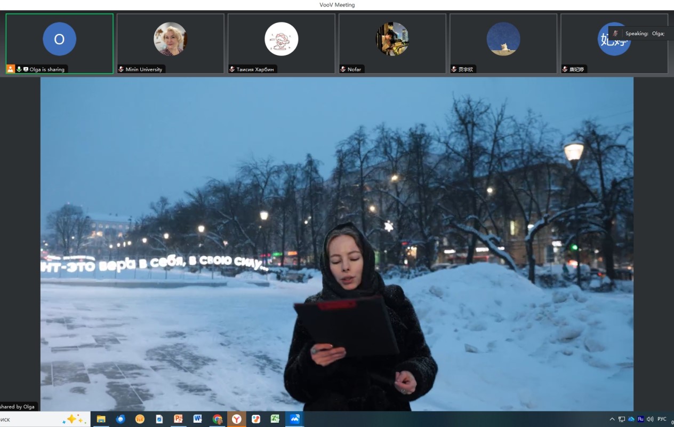Select the Minin University participant tile

[x=170, y=42]
